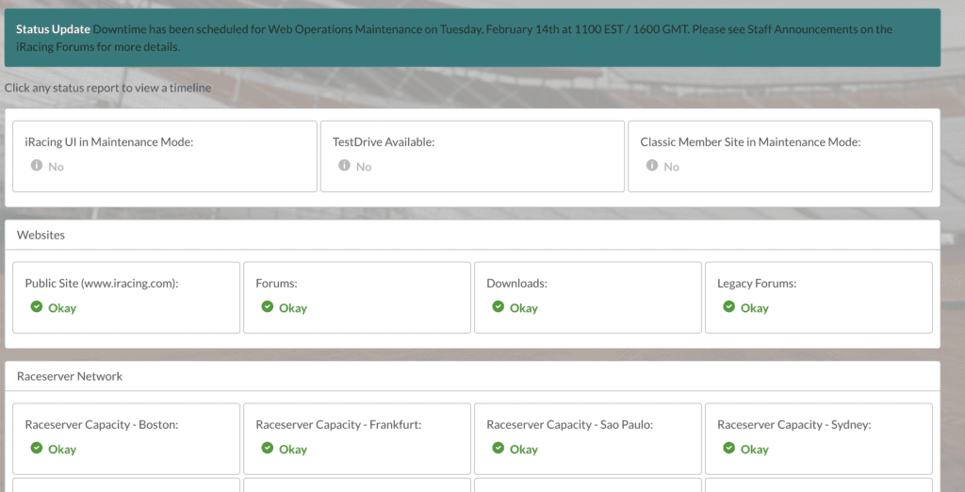This screenshot has height=492, width=965.
Task: Click 'Okay' text under Raceserver Capacity - Sydney
Action: 755,450
